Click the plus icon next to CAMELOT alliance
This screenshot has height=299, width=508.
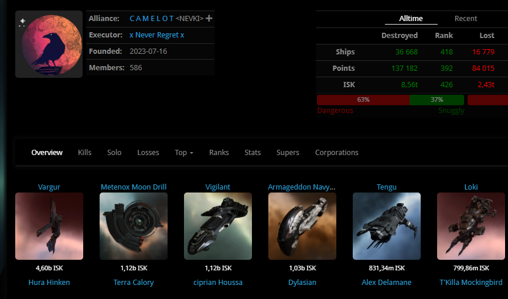209,19
